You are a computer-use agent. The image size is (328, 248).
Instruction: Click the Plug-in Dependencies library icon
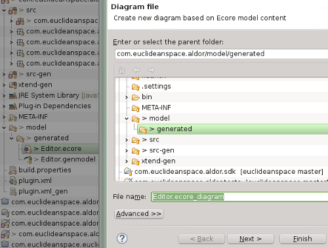pos(12,106)
